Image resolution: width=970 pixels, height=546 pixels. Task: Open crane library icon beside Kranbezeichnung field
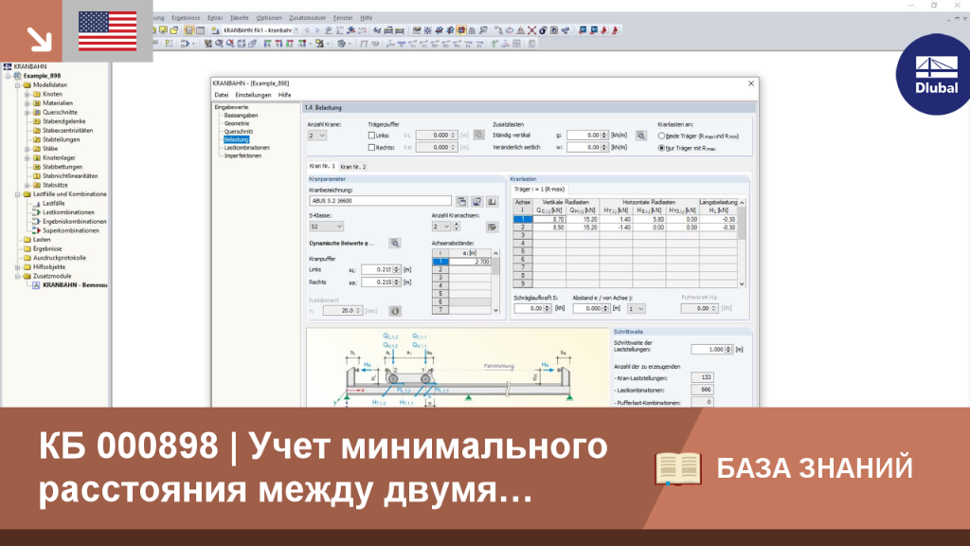coord(461,201)
